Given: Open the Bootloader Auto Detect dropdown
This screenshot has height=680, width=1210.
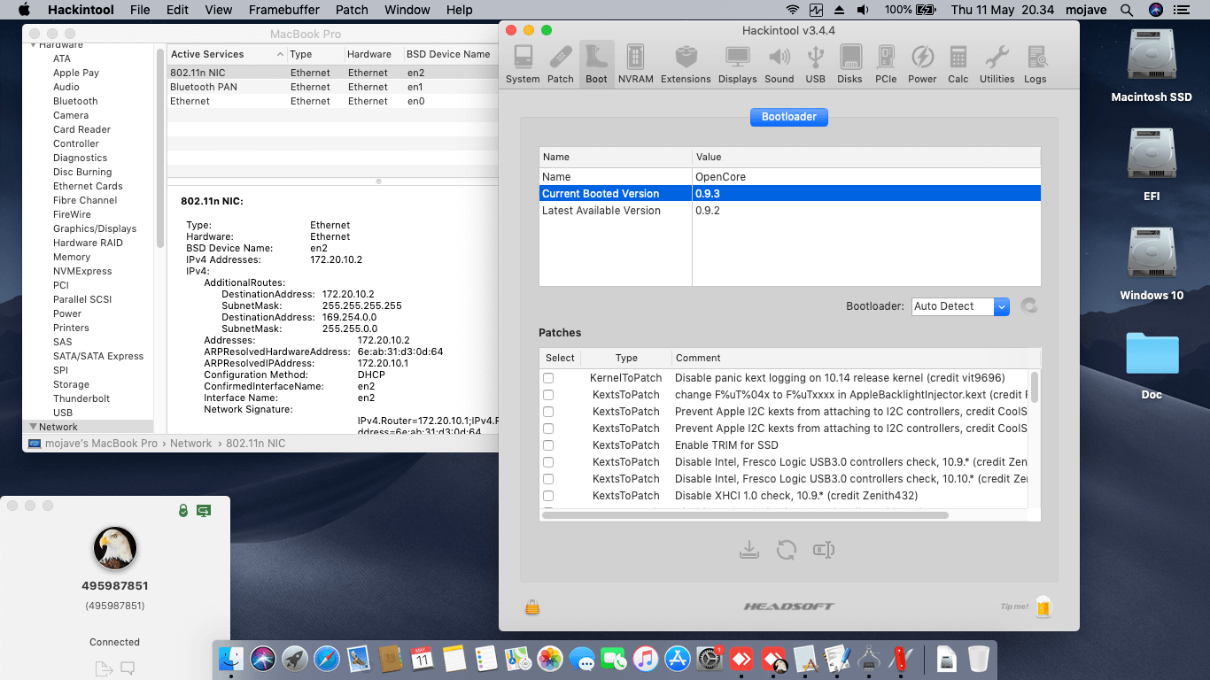Looking at the screenshot, I should point(960,306).
